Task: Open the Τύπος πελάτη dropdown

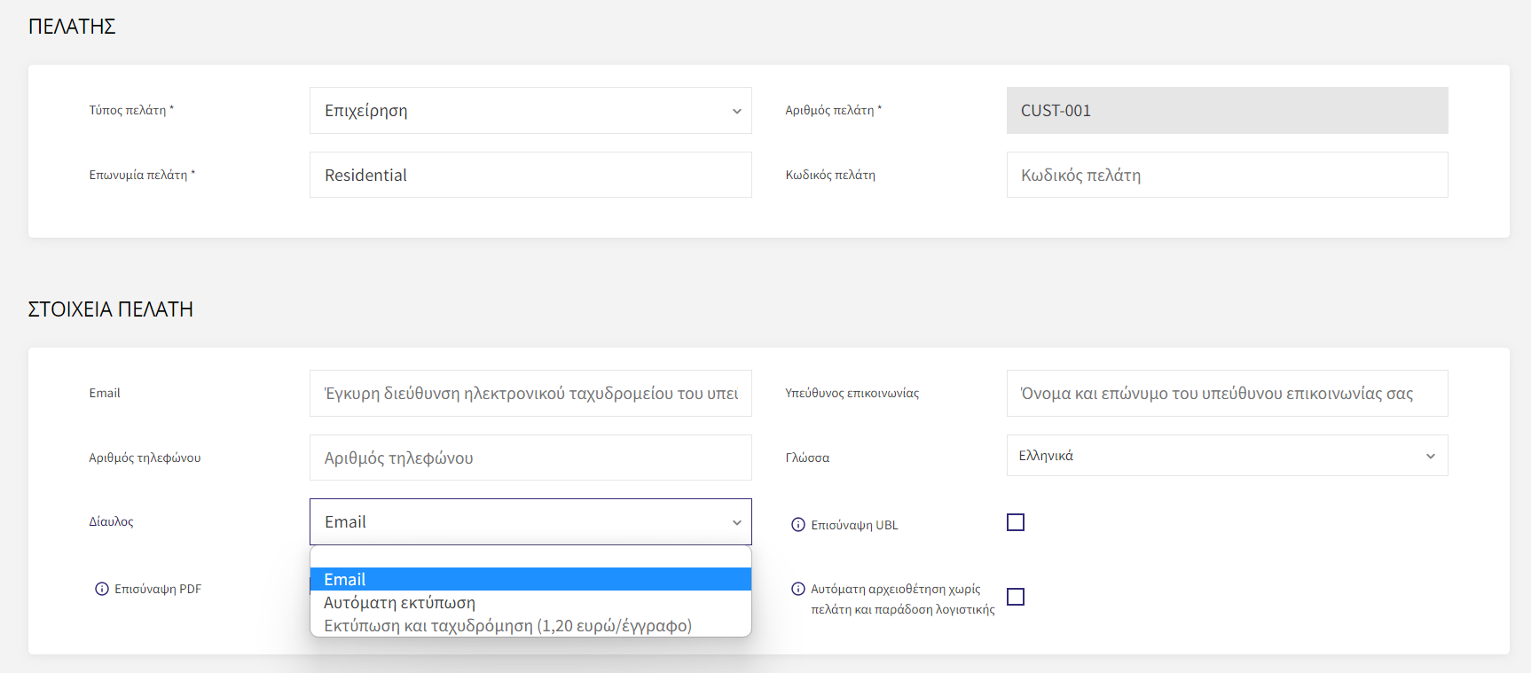Action: (530, 111)
